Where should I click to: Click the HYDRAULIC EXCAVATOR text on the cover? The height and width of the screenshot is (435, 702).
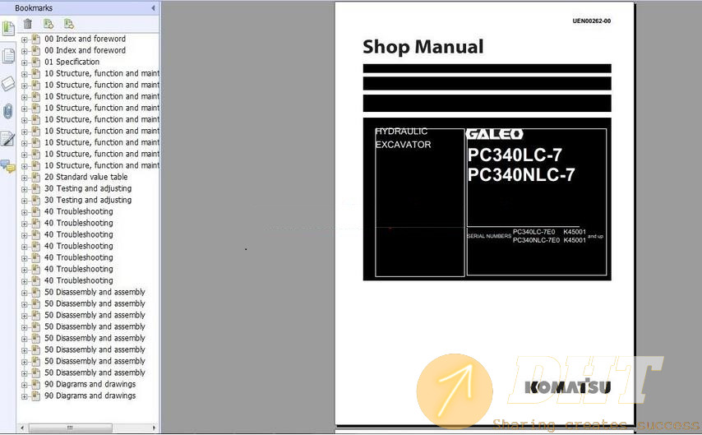403,138
